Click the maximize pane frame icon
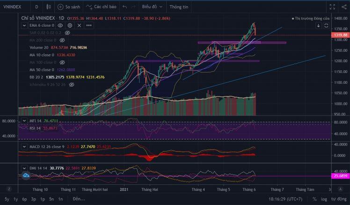The width and height of the screenshot is (350, 205). 326,26
